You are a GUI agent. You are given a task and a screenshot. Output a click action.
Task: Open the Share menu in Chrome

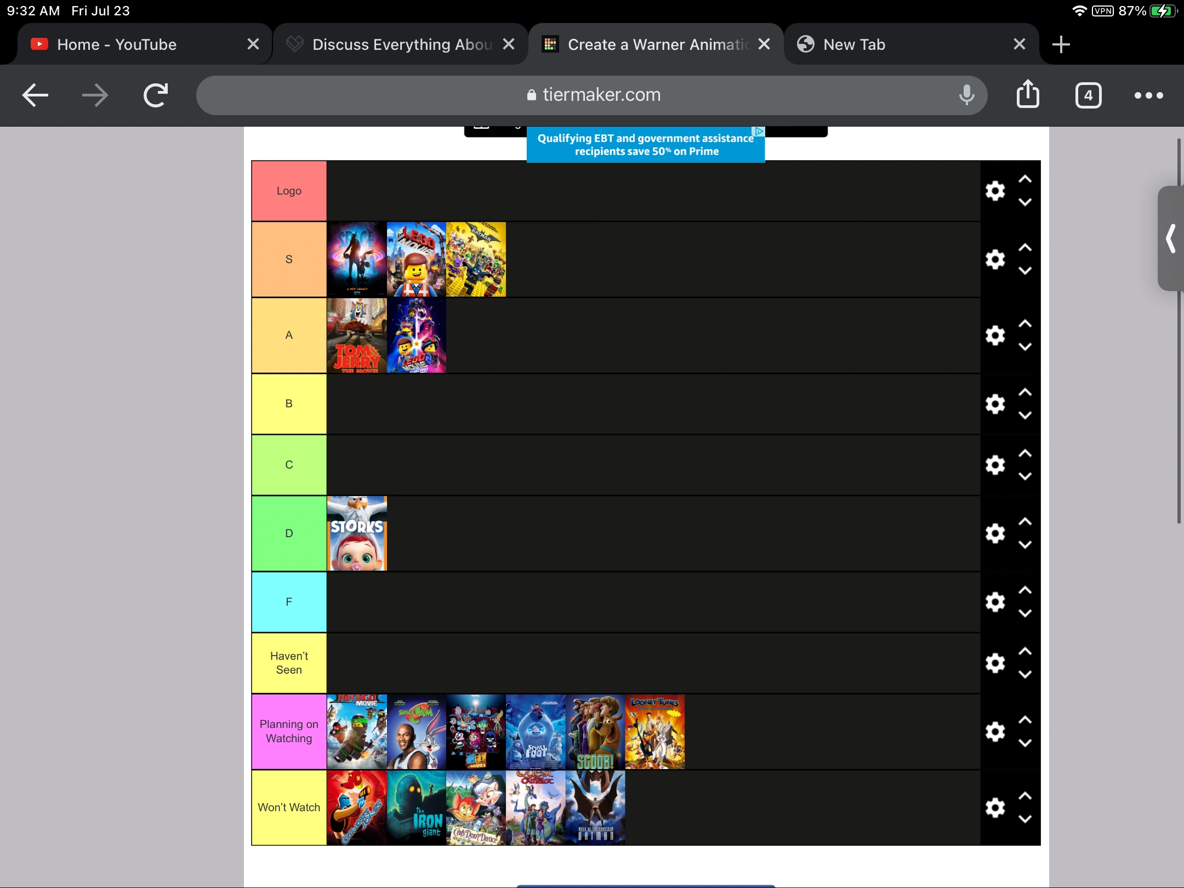tap(1028, 95)
